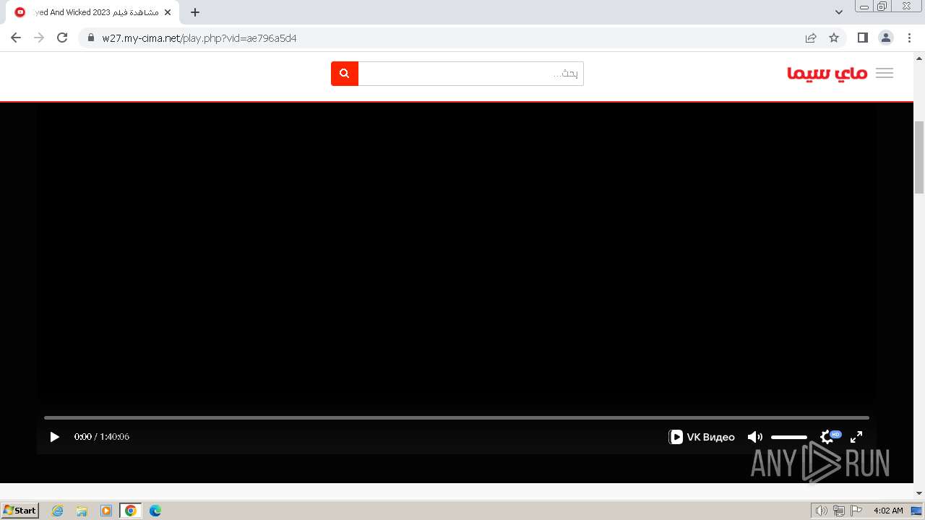Open Chrome profile avatar

(x=885, y=38)
